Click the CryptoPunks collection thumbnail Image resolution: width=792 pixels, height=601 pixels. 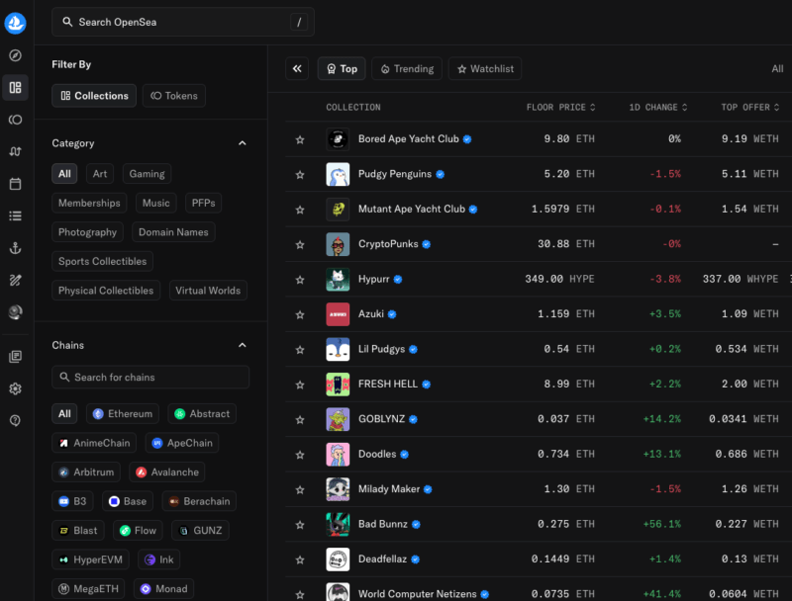click(338, 244)
